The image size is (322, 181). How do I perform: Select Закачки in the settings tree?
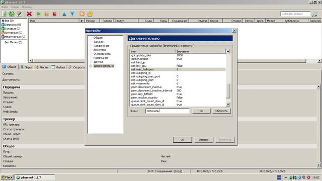99,42
